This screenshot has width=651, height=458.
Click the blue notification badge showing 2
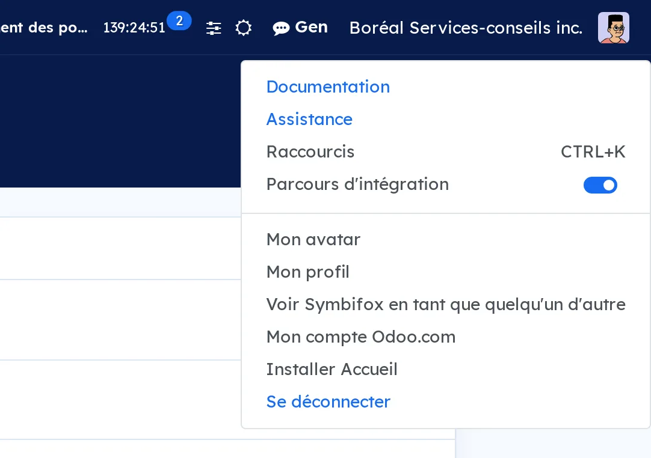(179, 21)
